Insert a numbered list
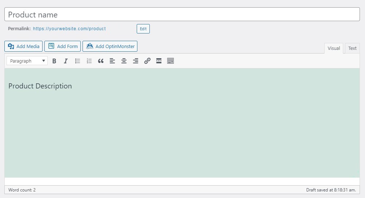This screenshot has width=365, height=198. (89, 61)
